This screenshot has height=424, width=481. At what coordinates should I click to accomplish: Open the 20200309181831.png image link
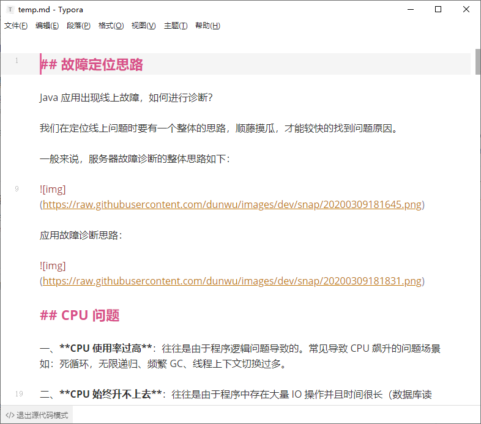pos(232,281)
